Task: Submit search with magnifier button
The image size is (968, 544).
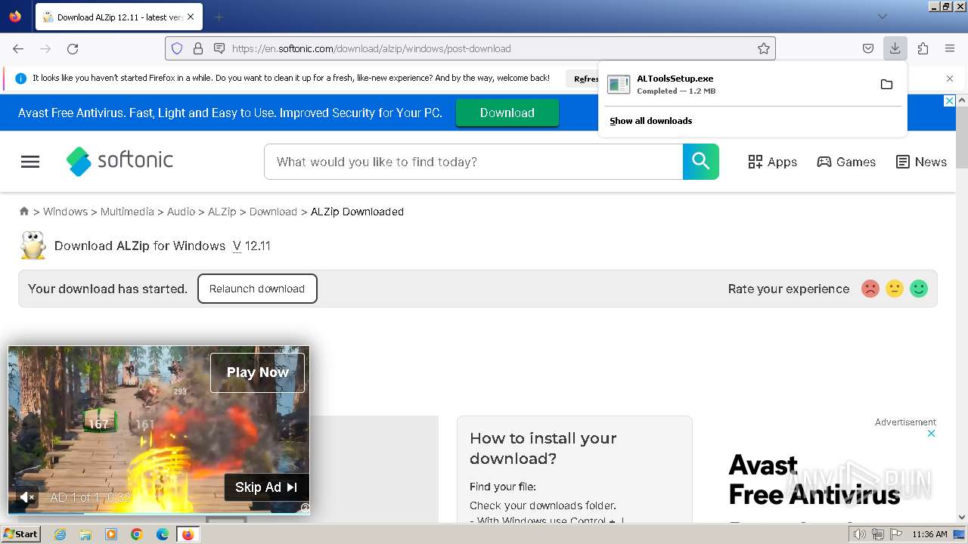Action: point(701,162)
